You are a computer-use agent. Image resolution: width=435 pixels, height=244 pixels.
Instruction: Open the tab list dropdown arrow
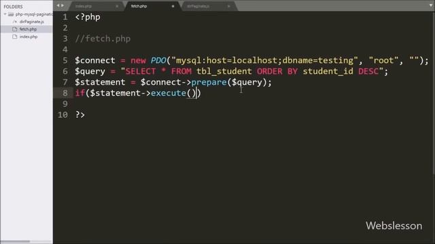tap(430, 5)
